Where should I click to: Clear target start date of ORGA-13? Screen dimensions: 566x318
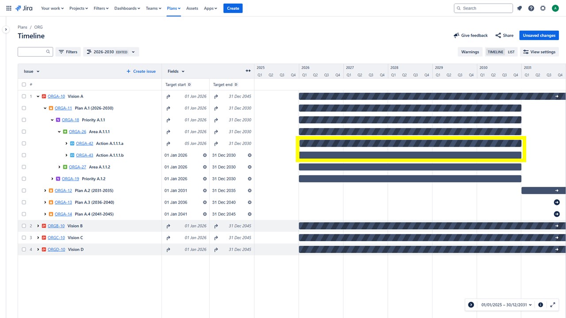205,202
